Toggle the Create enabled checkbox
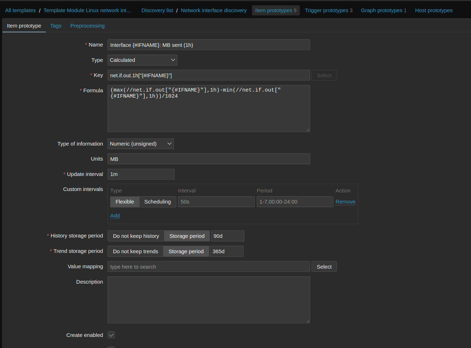This screenshot has height=348, width=471. tap(111, 335)
